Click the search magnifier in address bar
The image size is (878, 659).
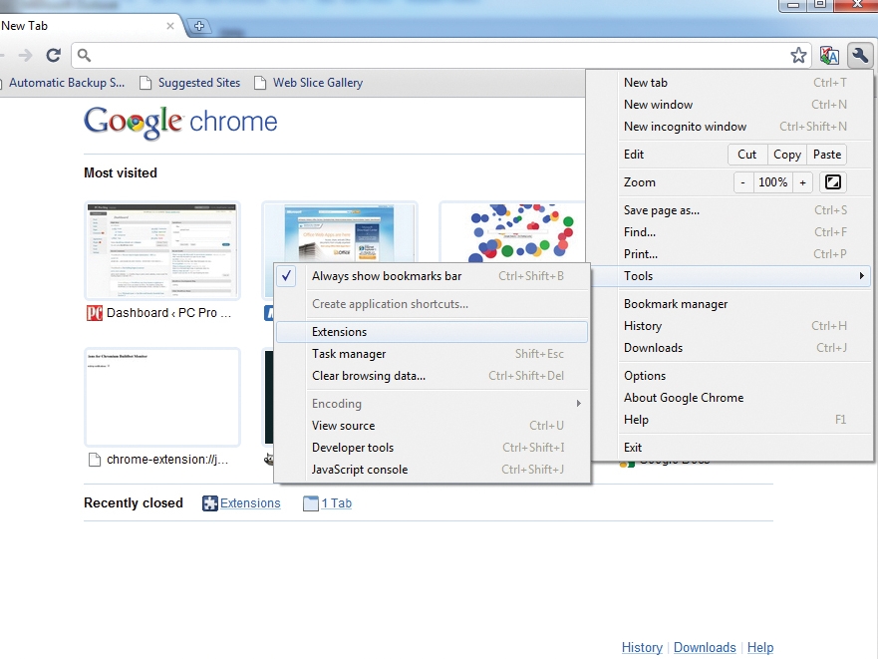(x=84, y=55)
